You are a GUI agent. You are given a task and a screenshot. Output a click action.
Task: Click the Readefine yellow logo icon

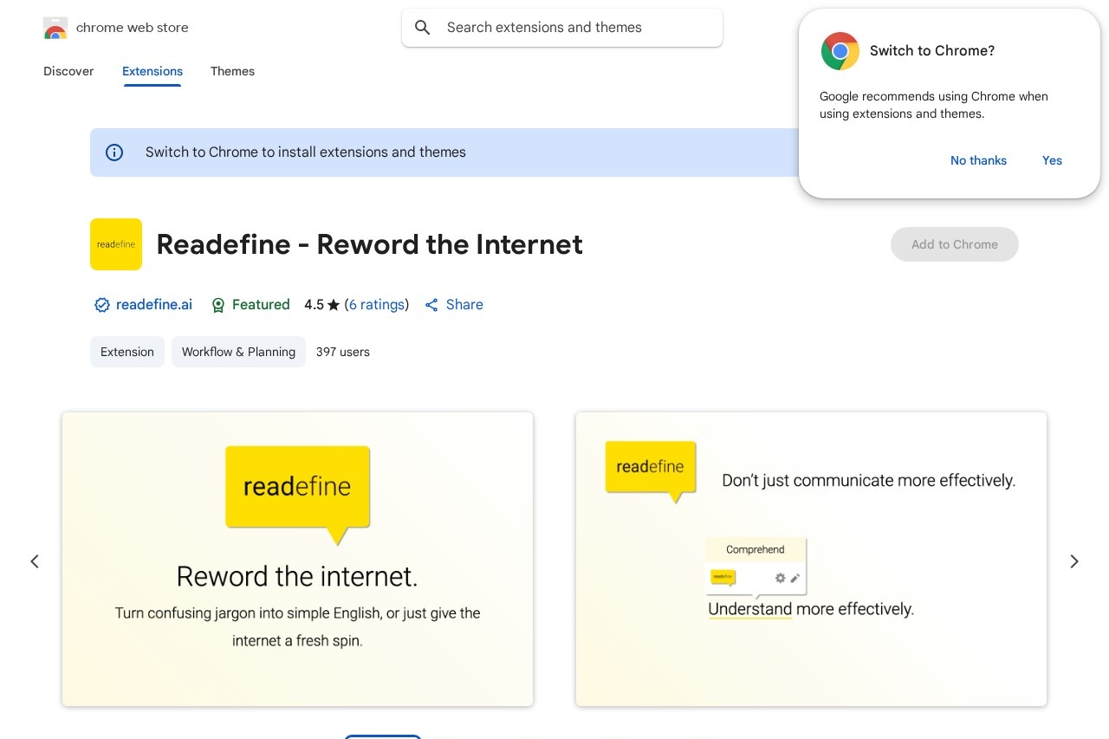tap(116, 244)
